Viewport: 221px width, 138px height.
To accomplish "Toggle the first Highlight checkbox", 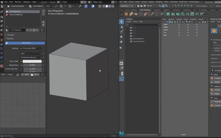I will pos(212,48).
